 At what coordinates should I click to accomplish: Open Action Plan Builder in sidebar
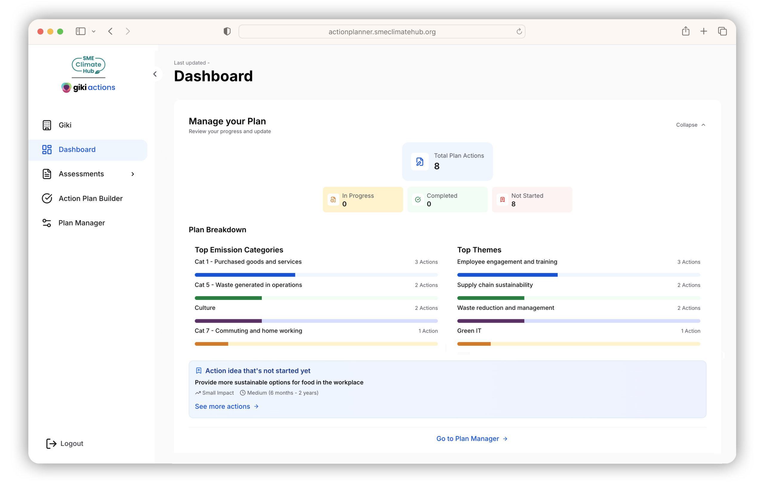click(90, 198)
